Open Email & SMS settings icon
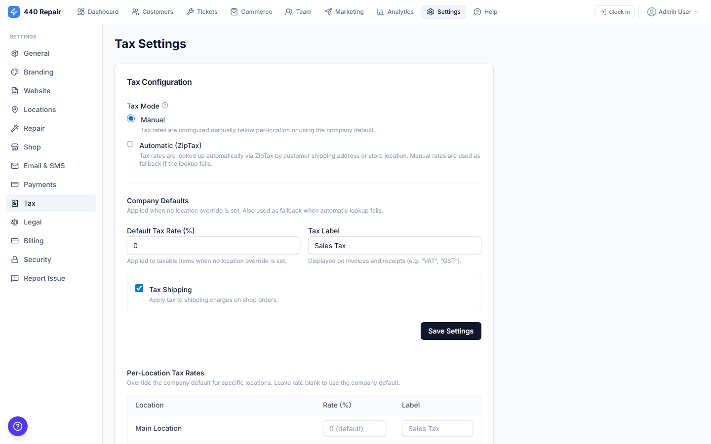711x444 pixels. tap(15, 165)
